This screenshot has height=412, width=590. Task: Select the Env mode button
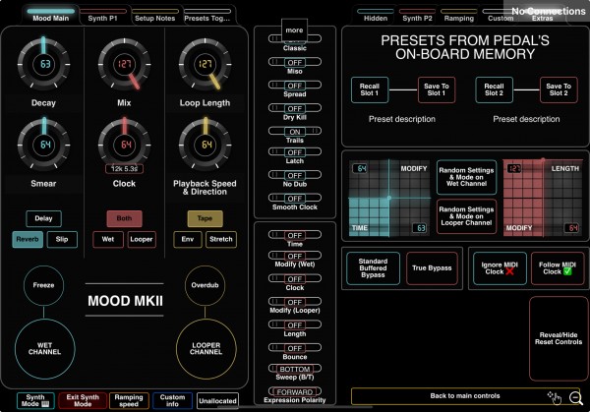188,239
